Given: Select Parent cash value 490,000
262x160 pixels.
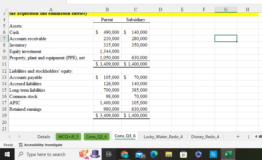Looking at the screenshot, I should pos(107,32).
